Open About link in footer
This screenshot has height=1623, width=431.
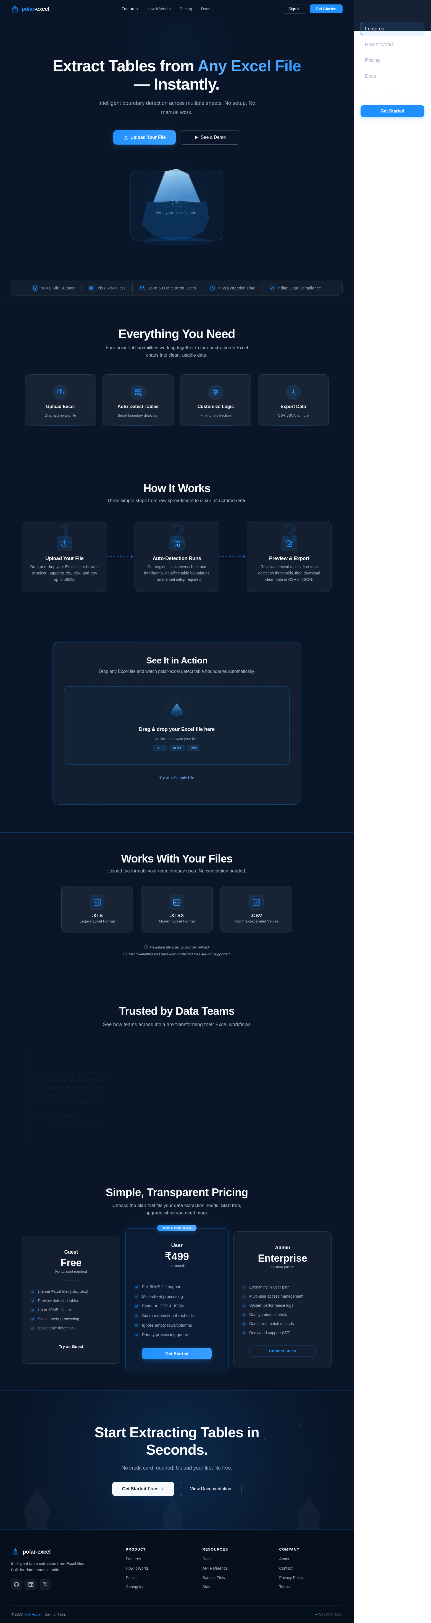[x=284, y=1559]
